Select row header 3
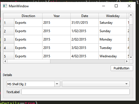 (9, 39)
